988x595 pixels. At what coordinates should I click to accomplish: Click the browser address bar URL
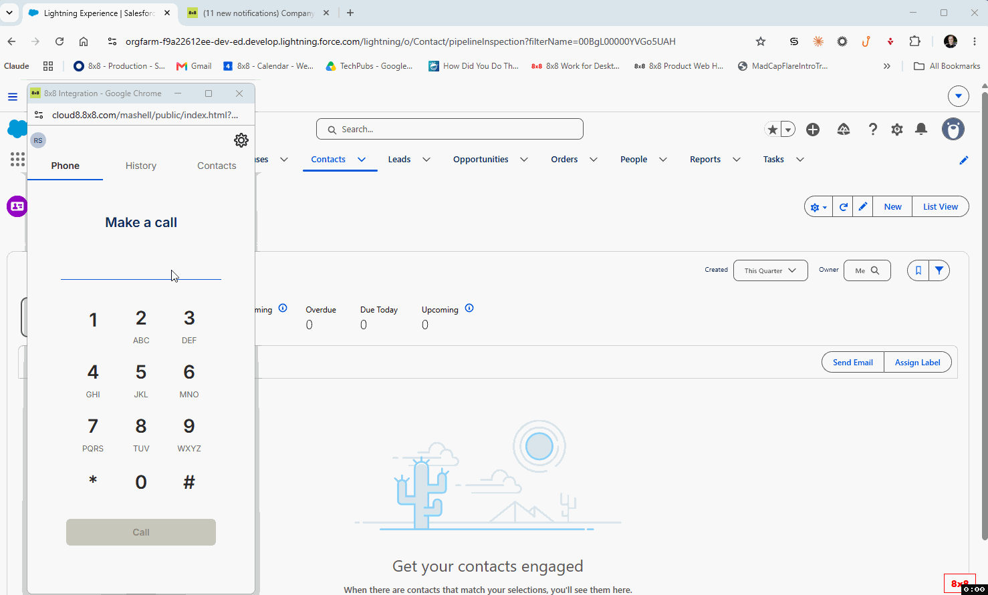click(400, 41)
